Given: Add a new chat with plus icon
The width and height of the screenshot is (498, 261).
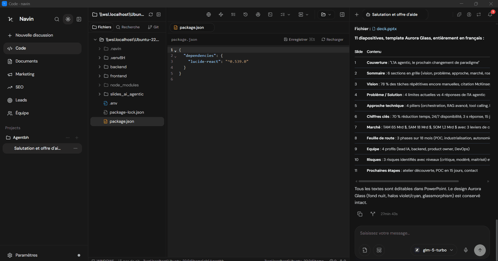Looking at the screenshot, I should pos(357,15).
